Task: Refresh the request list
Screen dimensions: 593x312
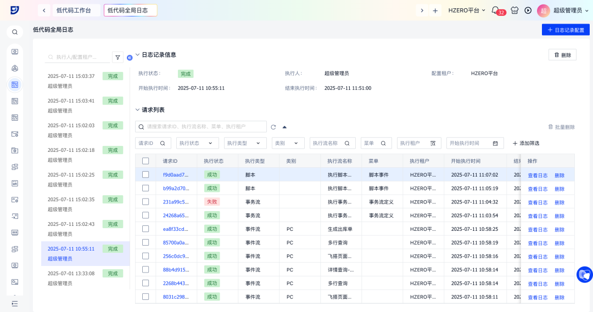Action: coord(273,127)
